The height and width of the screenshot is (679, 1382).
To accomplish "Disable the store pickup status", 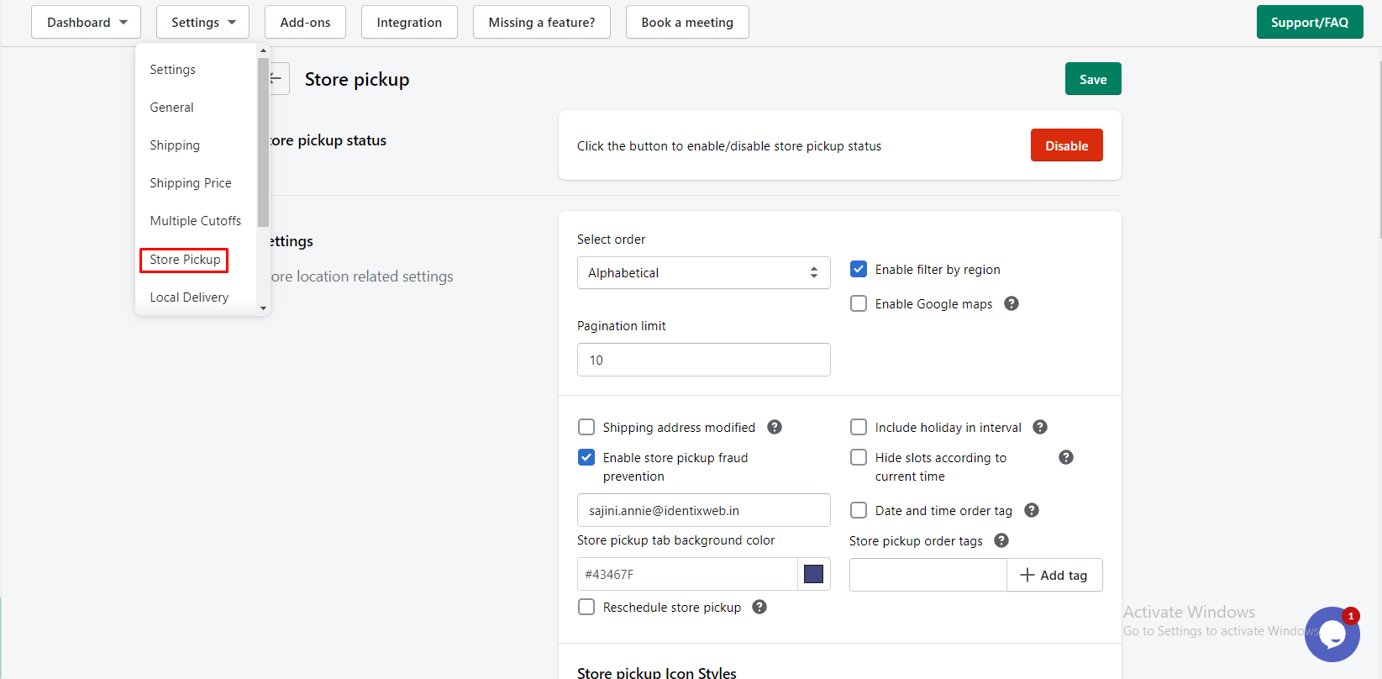I will tap(1066, 145).
